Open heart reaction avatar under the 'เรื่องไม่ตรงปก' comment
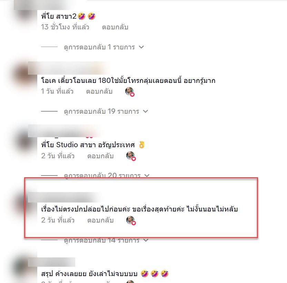This screenshot has width=287, height=283. (131, 220)
